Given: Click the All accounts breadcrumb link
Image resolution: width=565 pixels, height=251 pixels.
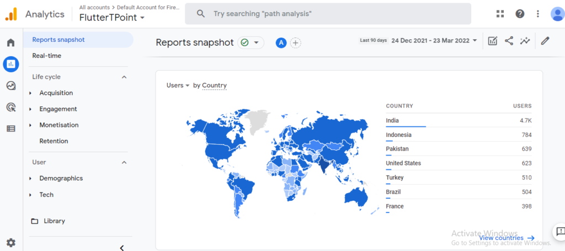Looking at the screenshot, I should 94,7.
